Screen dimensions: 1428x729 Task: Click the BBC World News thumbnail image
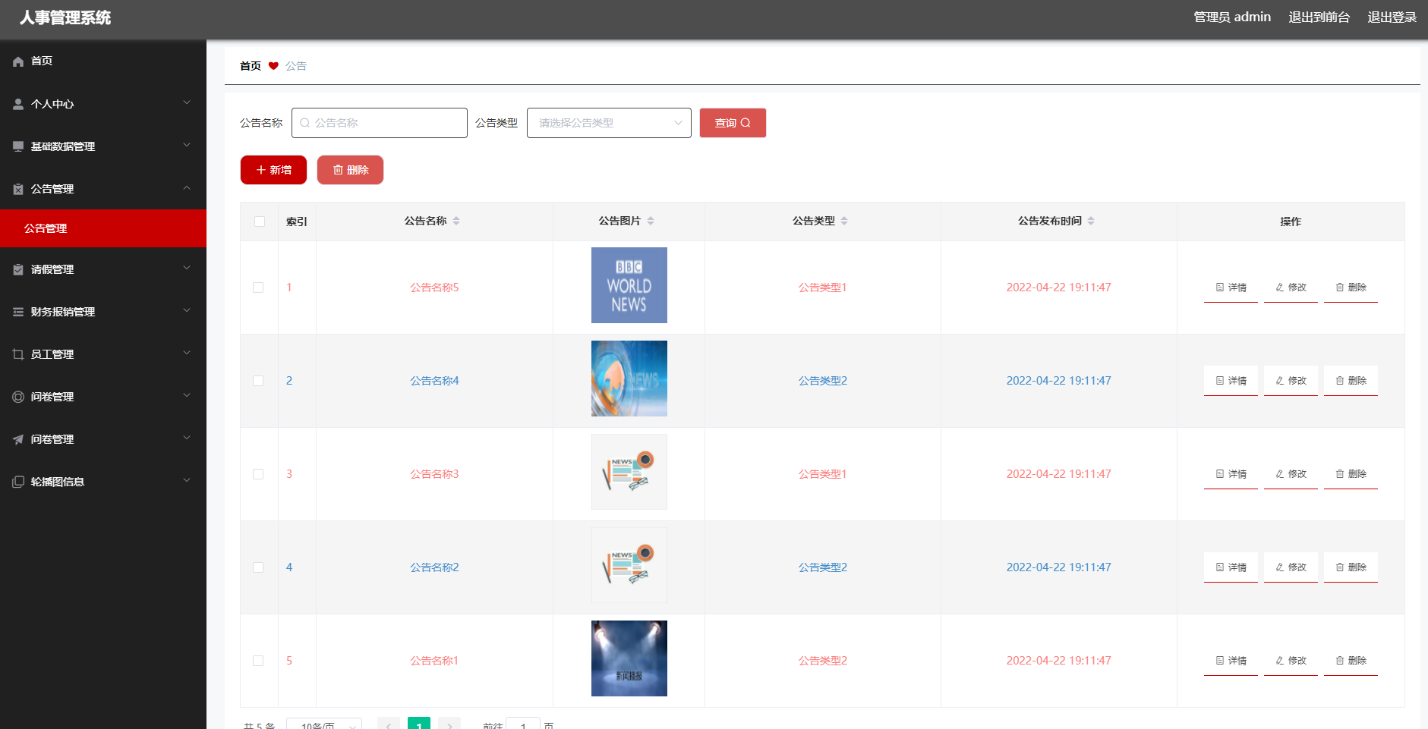pos(629,284)
